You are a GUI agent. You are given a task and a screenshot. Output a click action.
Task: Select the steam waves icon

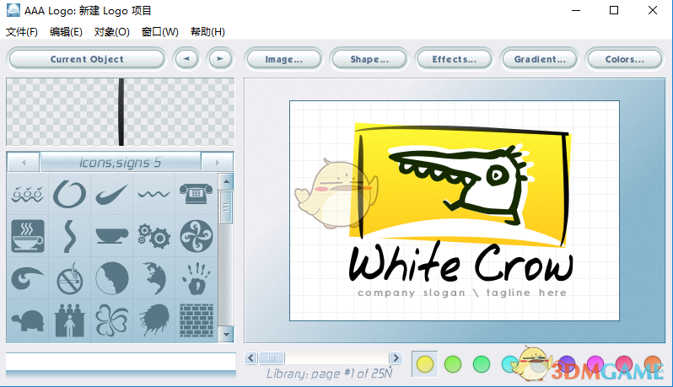28,194
